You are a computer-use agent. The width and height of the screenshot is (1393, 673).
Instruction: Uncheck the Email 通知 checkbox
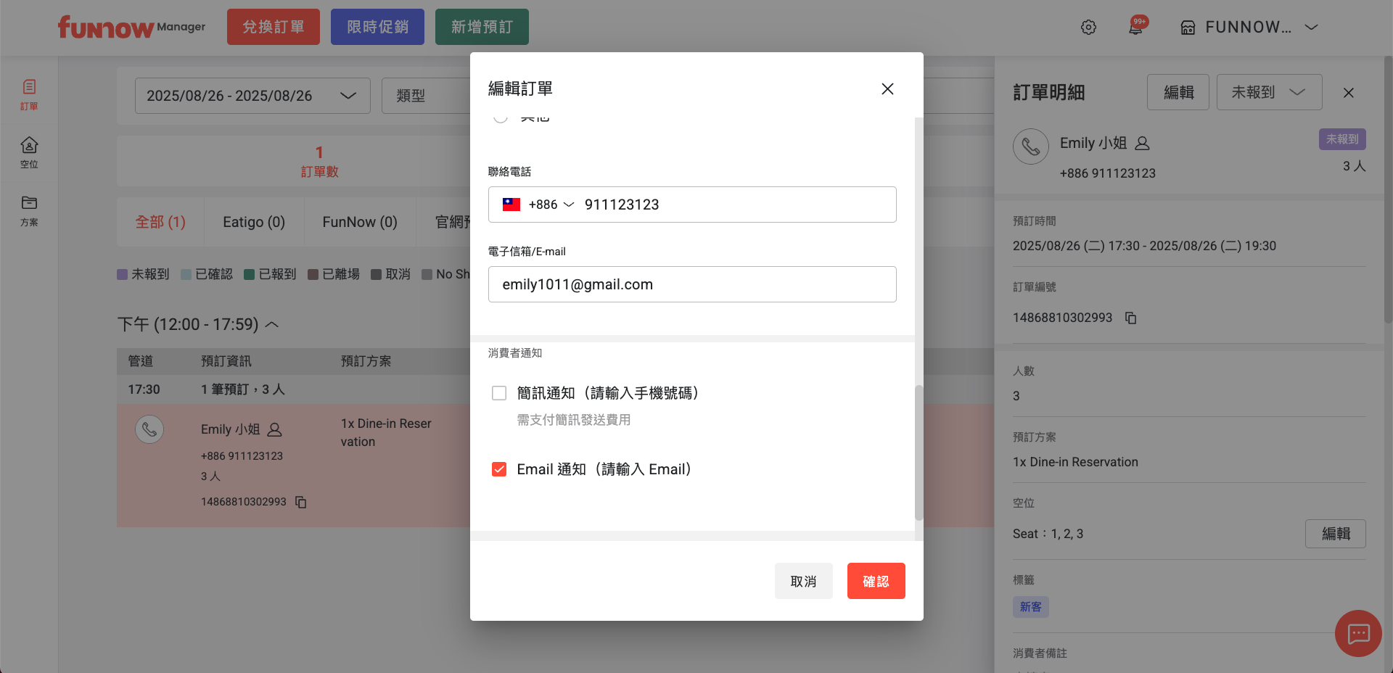coord(499,469)
